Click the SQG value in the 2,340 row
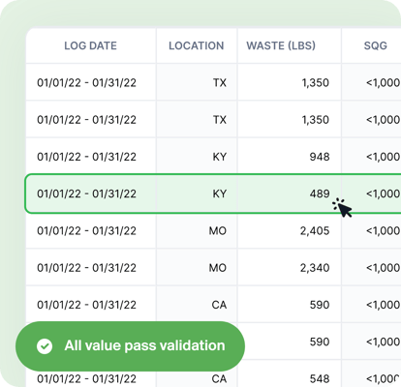Screen dimensions: 401x387 click(x=384, y=268)
